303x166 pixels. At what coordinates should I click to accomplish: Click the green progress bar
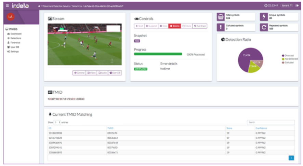(x=158, y=54)
